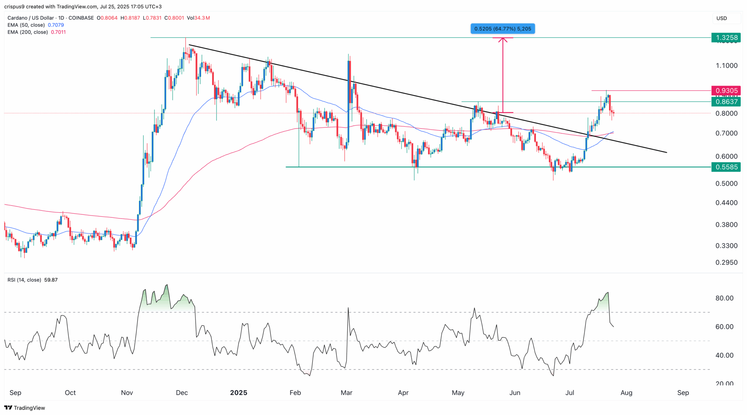This screenshot has height=415, width=747.
Task: Select the 2025 label on the time axis
Action: [x=238, y=393]
